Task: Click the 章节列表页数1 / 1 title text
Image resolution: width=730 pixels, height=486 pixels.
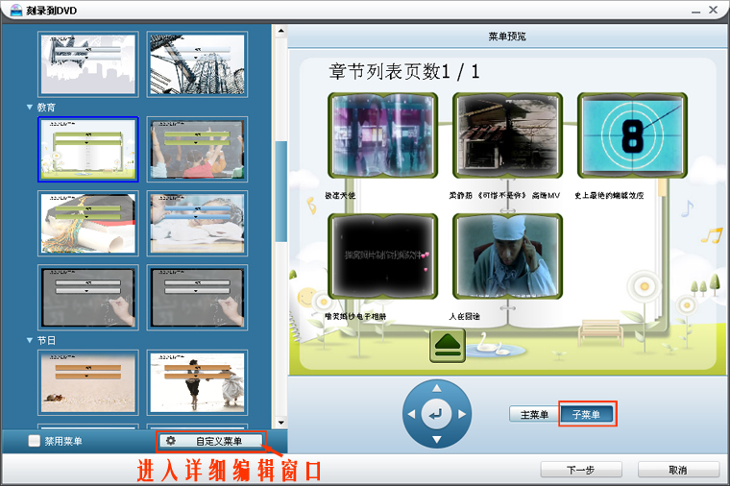Action: (x=404, y=71)
